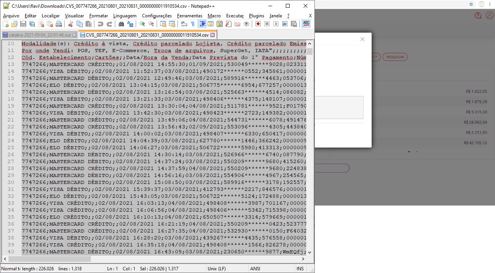Switch to the catalina.2021-09-04_22-01-46.out tab
Screen dimensions: 495x273
point(39,35)
